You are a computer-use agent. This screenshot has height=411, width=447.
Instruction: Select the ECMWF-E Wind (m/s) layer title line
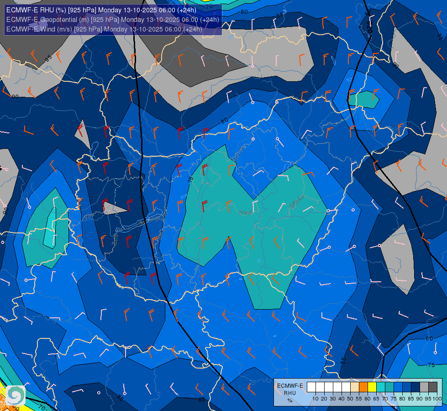tap(105, 29)
